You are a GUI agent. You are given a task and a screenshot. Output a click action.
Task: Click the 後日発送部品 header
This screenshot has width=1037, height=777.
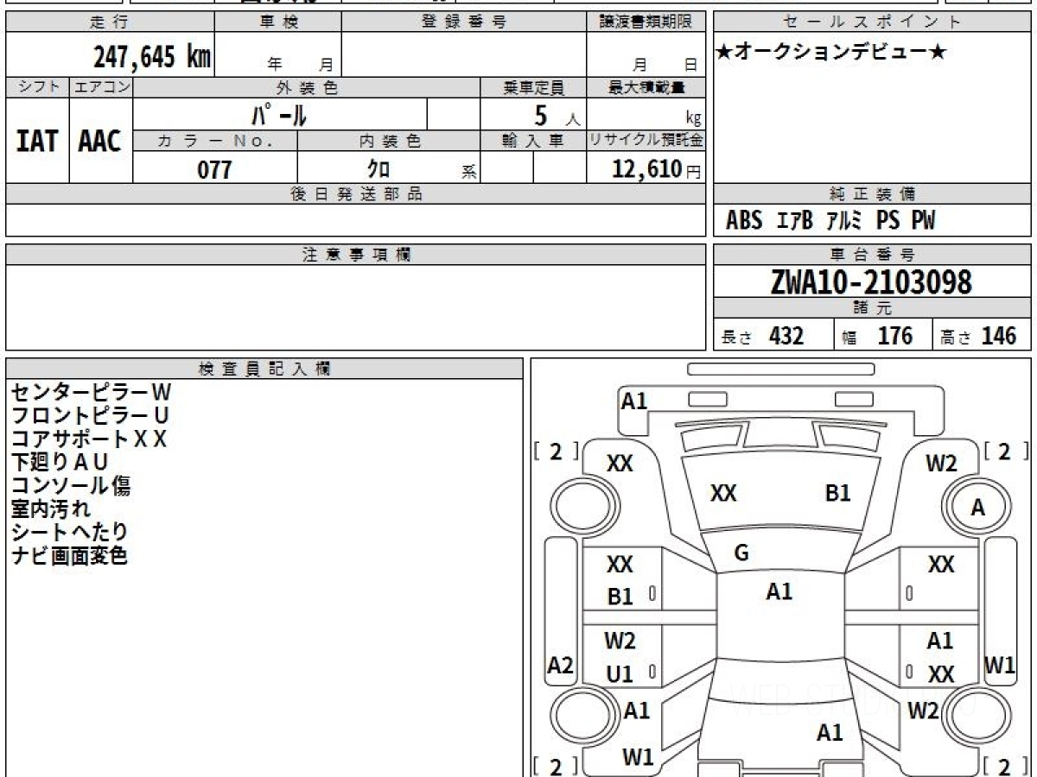356,194
